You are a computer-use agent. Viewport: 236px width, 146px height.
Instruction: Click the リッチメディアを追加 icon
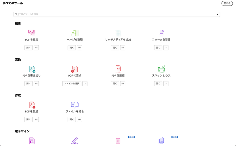pyautogui.click(x=118, y=33)
